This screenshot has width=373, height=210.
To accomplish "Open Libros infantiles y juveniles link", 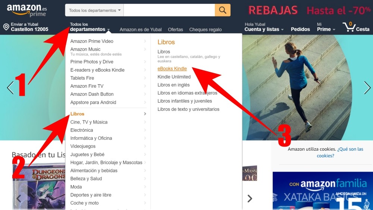I will point(185,101).
